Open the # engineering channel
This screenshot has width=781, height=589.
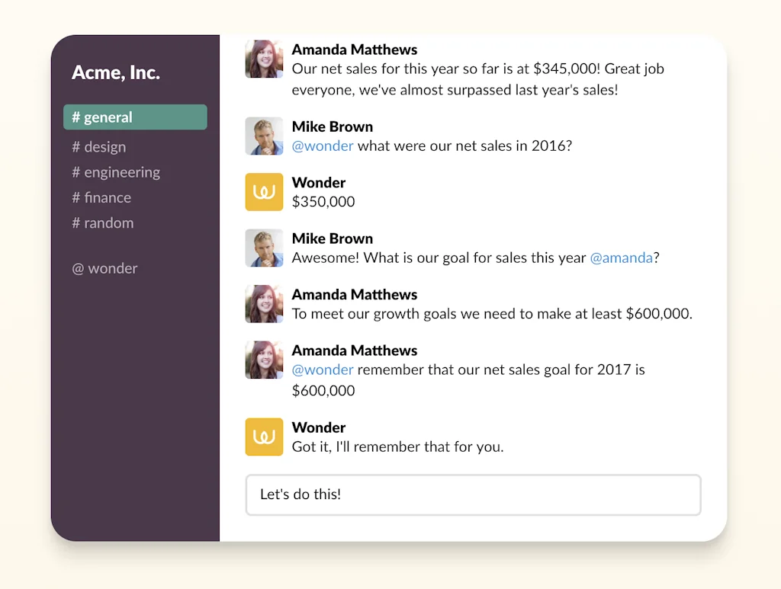point(116,172)
